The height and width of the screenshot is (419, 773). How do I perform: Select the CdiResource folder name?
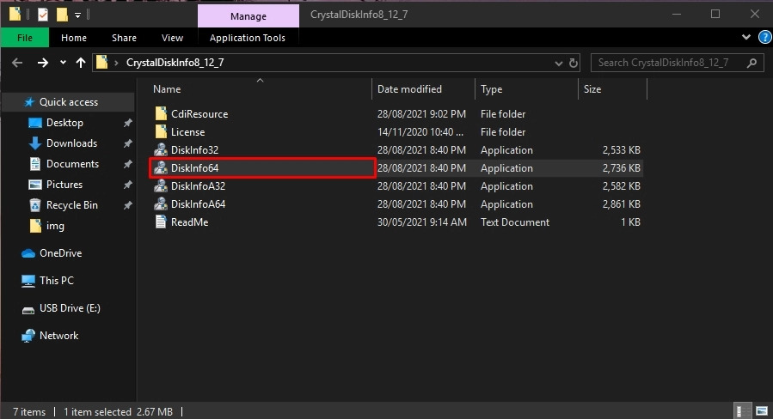[x=199, y=113]
